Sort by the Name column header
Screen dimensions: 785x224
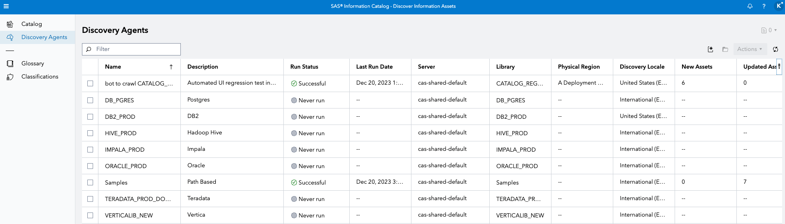click(x=113, y=67)
